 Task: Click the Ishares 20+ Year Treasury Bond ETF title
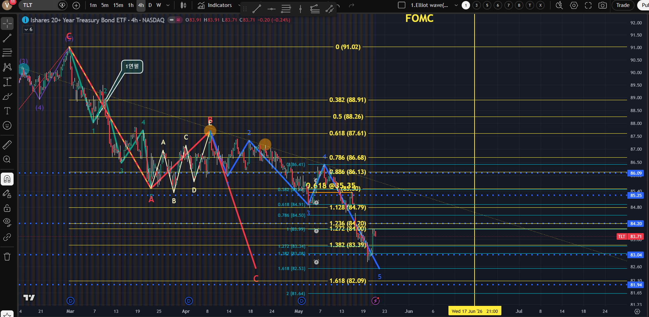78,20
